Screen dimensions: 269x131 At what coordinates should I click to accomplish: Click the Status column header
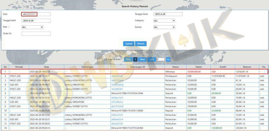176,67
